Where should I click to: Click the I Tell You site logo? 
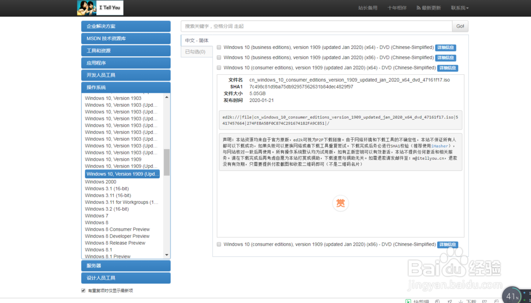[x=100, y=8]
